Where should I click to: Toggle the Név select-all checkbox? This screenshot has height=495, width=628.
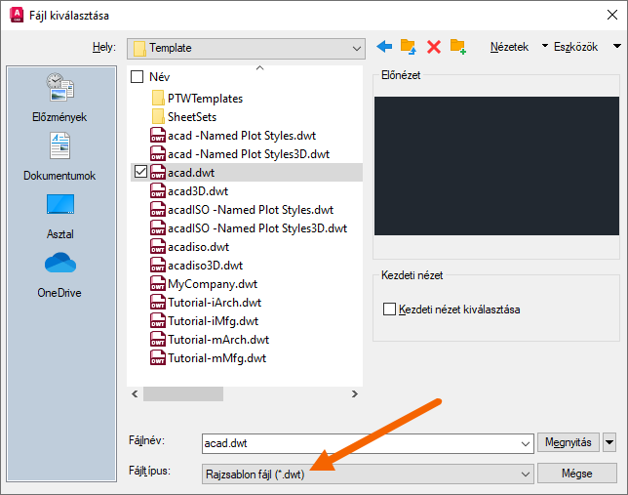point(137,76)
